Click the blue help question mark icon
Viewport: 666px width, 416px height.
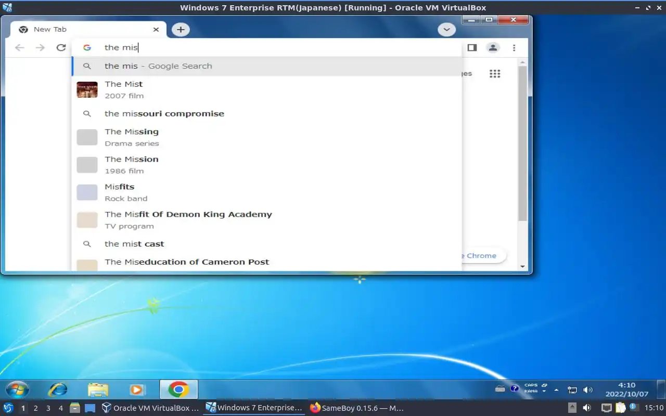(x=515, y=388)
